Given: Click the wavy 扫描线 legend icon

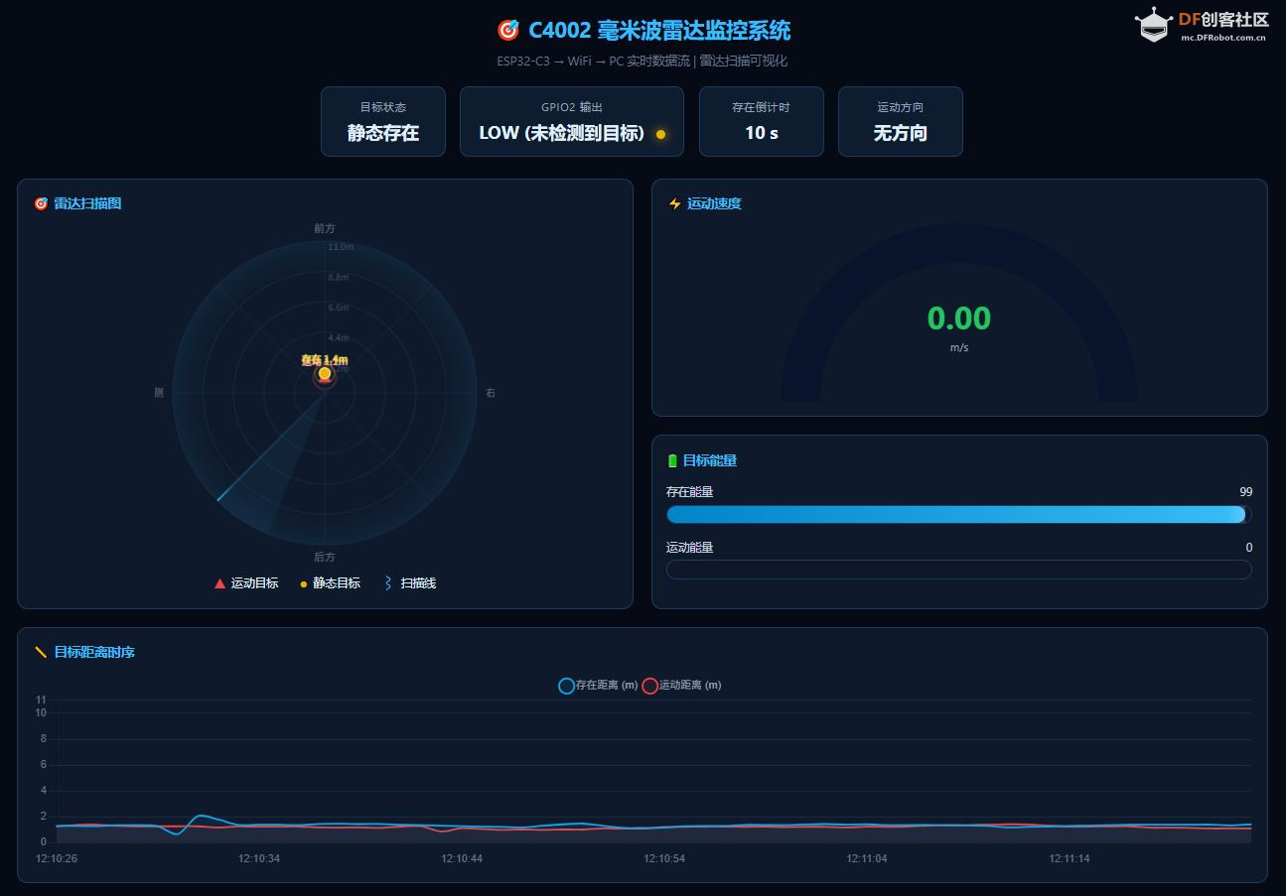Looking at the screenshot, I should tap(388, 583).
